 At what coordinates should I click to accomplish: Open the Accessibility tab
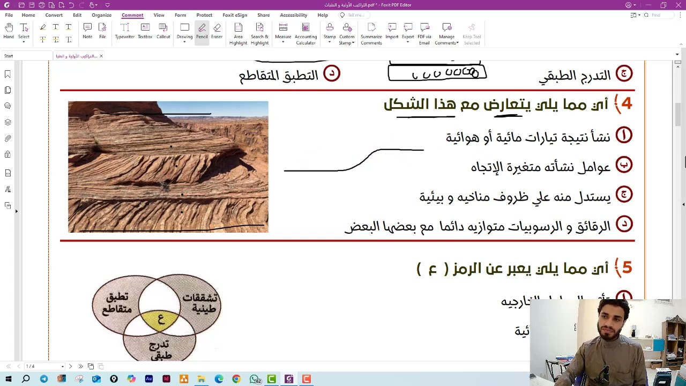[294, 15]
